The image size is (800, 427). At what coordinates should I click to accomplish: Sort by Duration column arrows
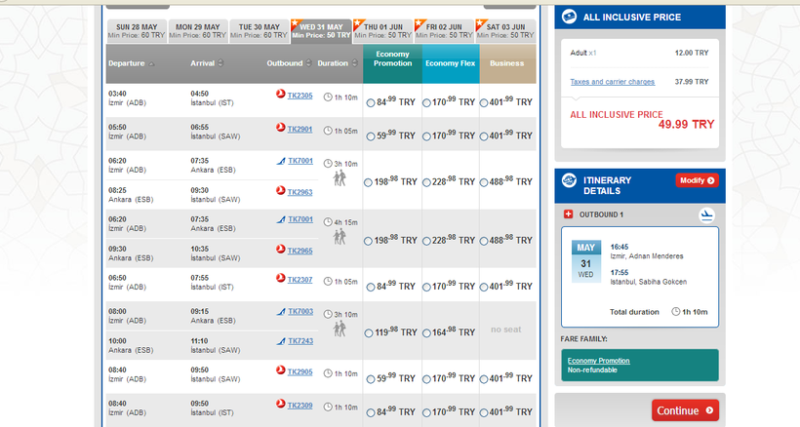pyautogui.click(x=355, y=63)
